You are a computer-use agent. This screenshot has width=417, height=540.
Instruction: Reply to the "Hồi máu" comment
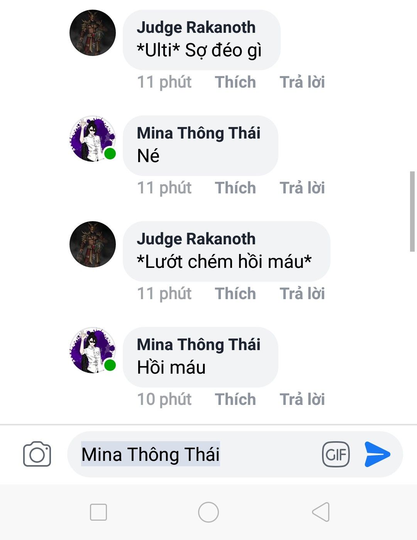click(x=302, y=399)
